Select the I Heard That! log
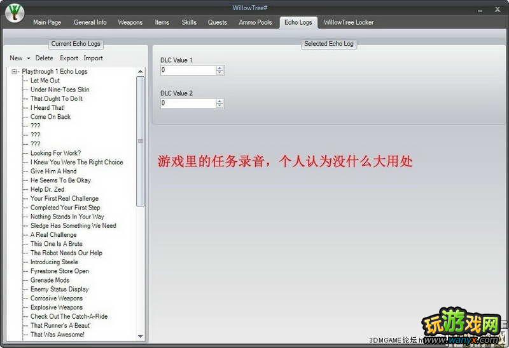This screenshot has width=509, height=348. click(x=47, y=107)
